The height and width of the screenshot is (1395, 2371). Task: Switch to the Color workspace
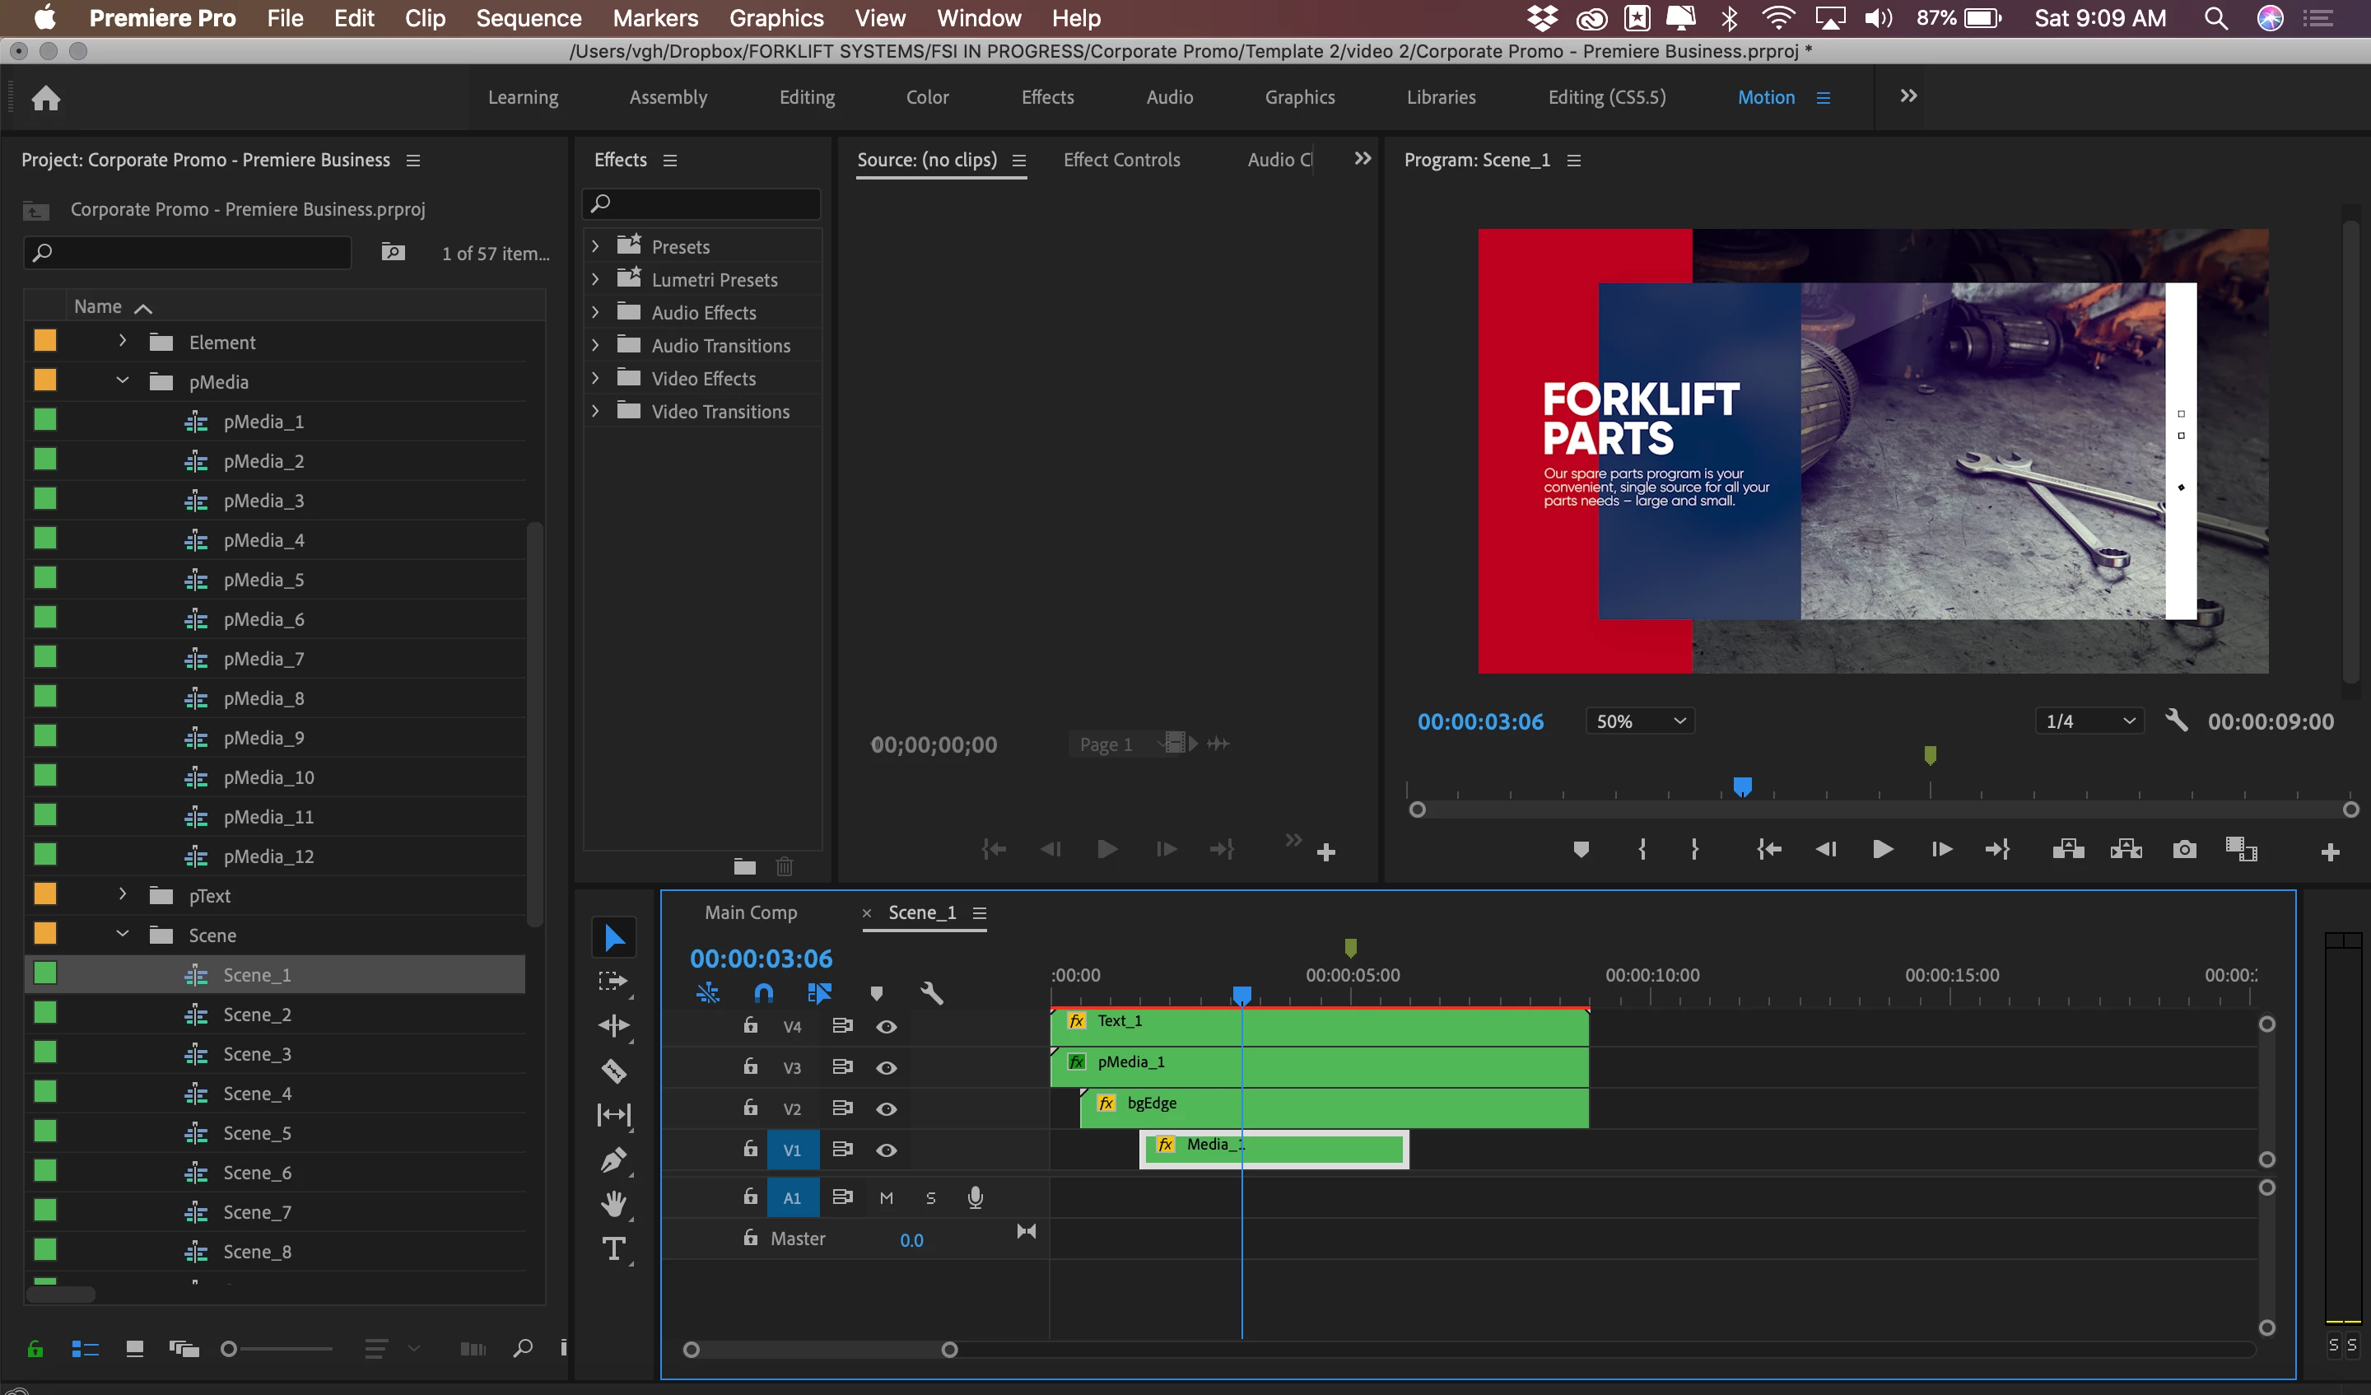point(927,97)
